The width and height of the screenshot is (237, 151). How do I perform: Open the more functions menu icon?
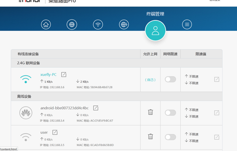(187, 24)
